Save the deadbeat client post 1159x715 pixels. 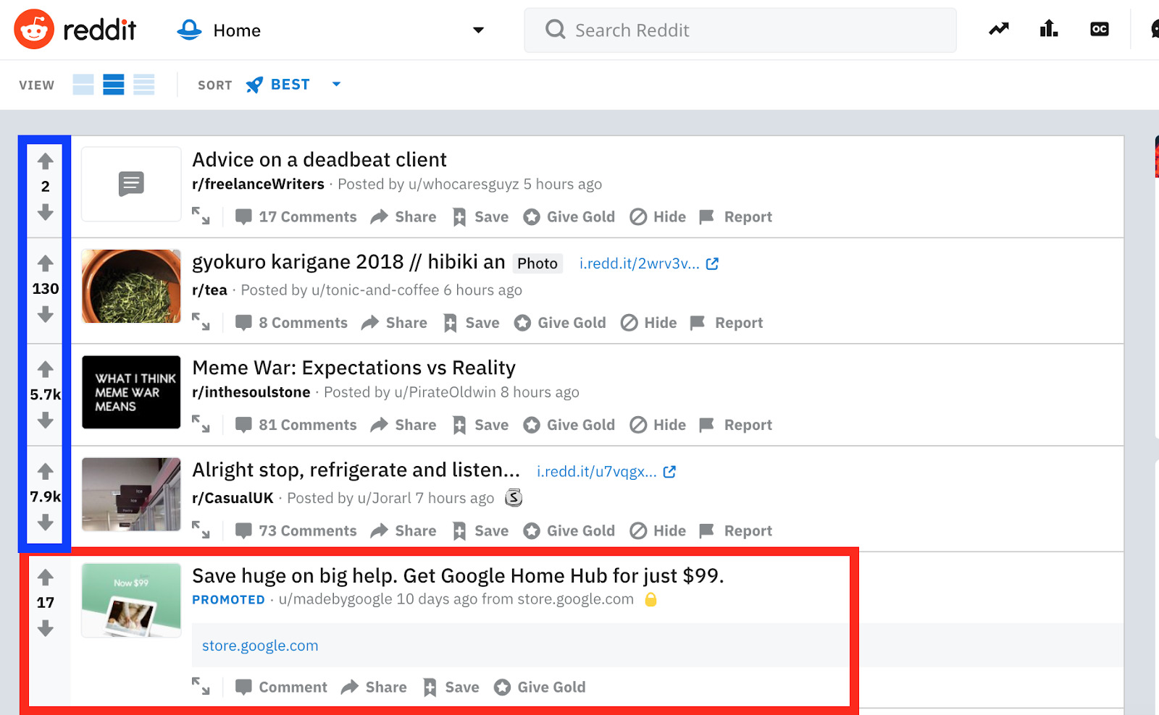pyautogui.click(x=480, y=216)
